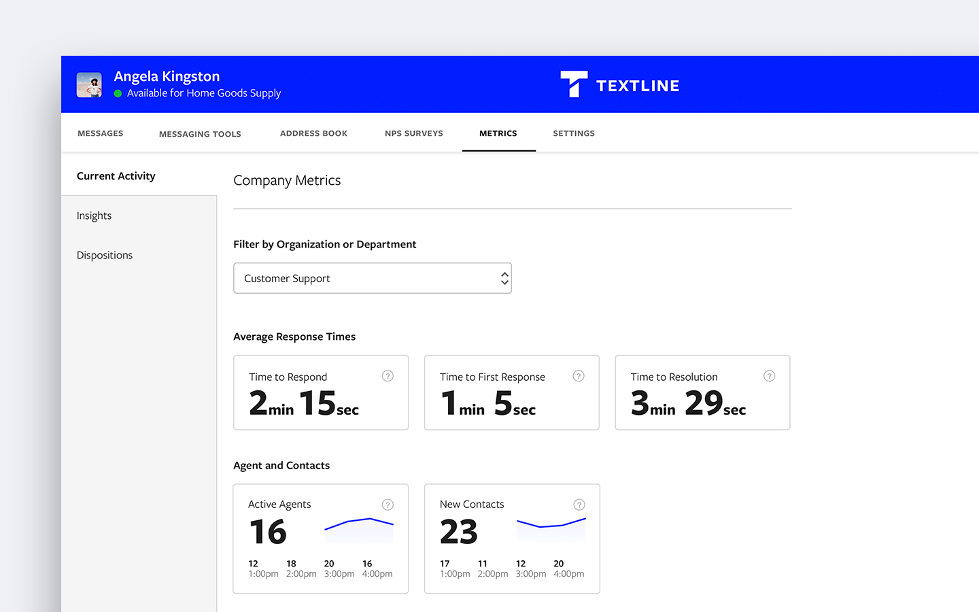The width and height of the screenshot is (979, 612).
Task: Click the Time to Respond help icon
Action: pyautogui.click(x=388, y=375)
